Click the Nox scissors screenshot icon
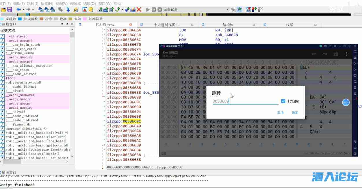This screenshot has height=189, width=362. (355, 93)
